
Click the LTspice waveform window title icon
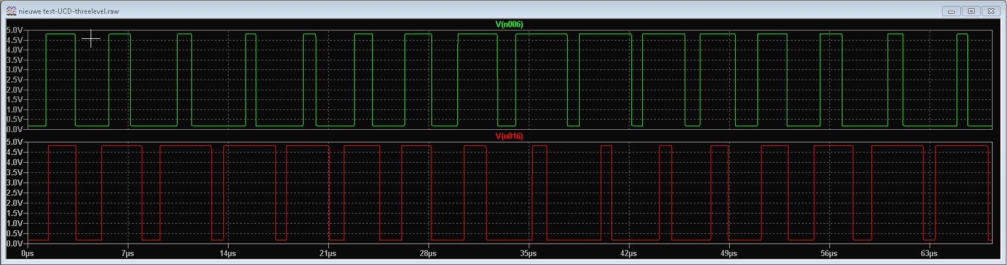[11, 11]
